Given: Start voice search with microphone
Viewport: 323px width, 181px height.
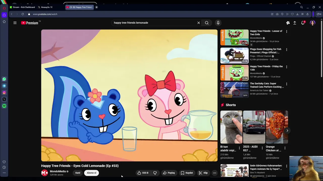Looking at the screenshot, I should tap(218, 23).
